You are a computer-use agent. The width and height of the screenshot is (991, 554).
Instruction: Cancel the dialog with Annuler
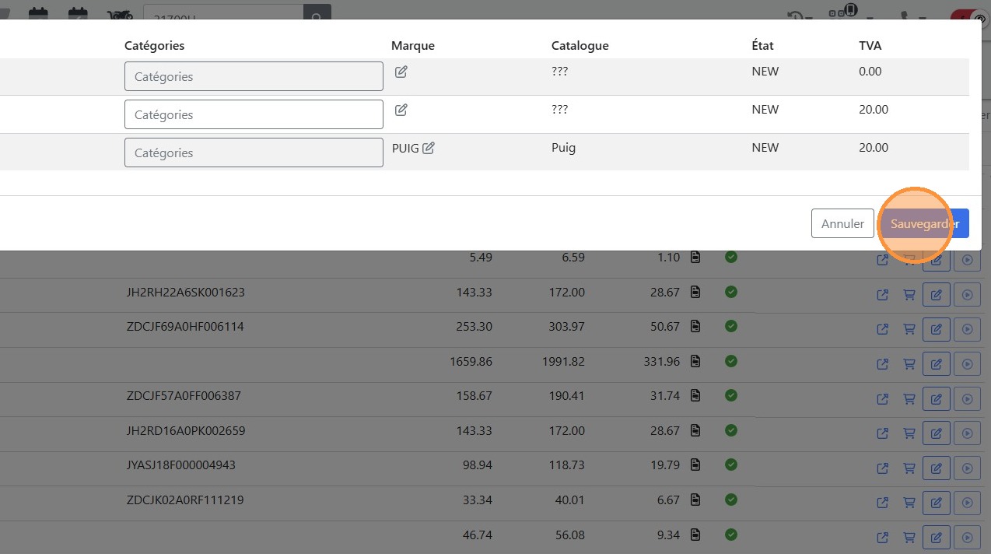tap(842, 223)
